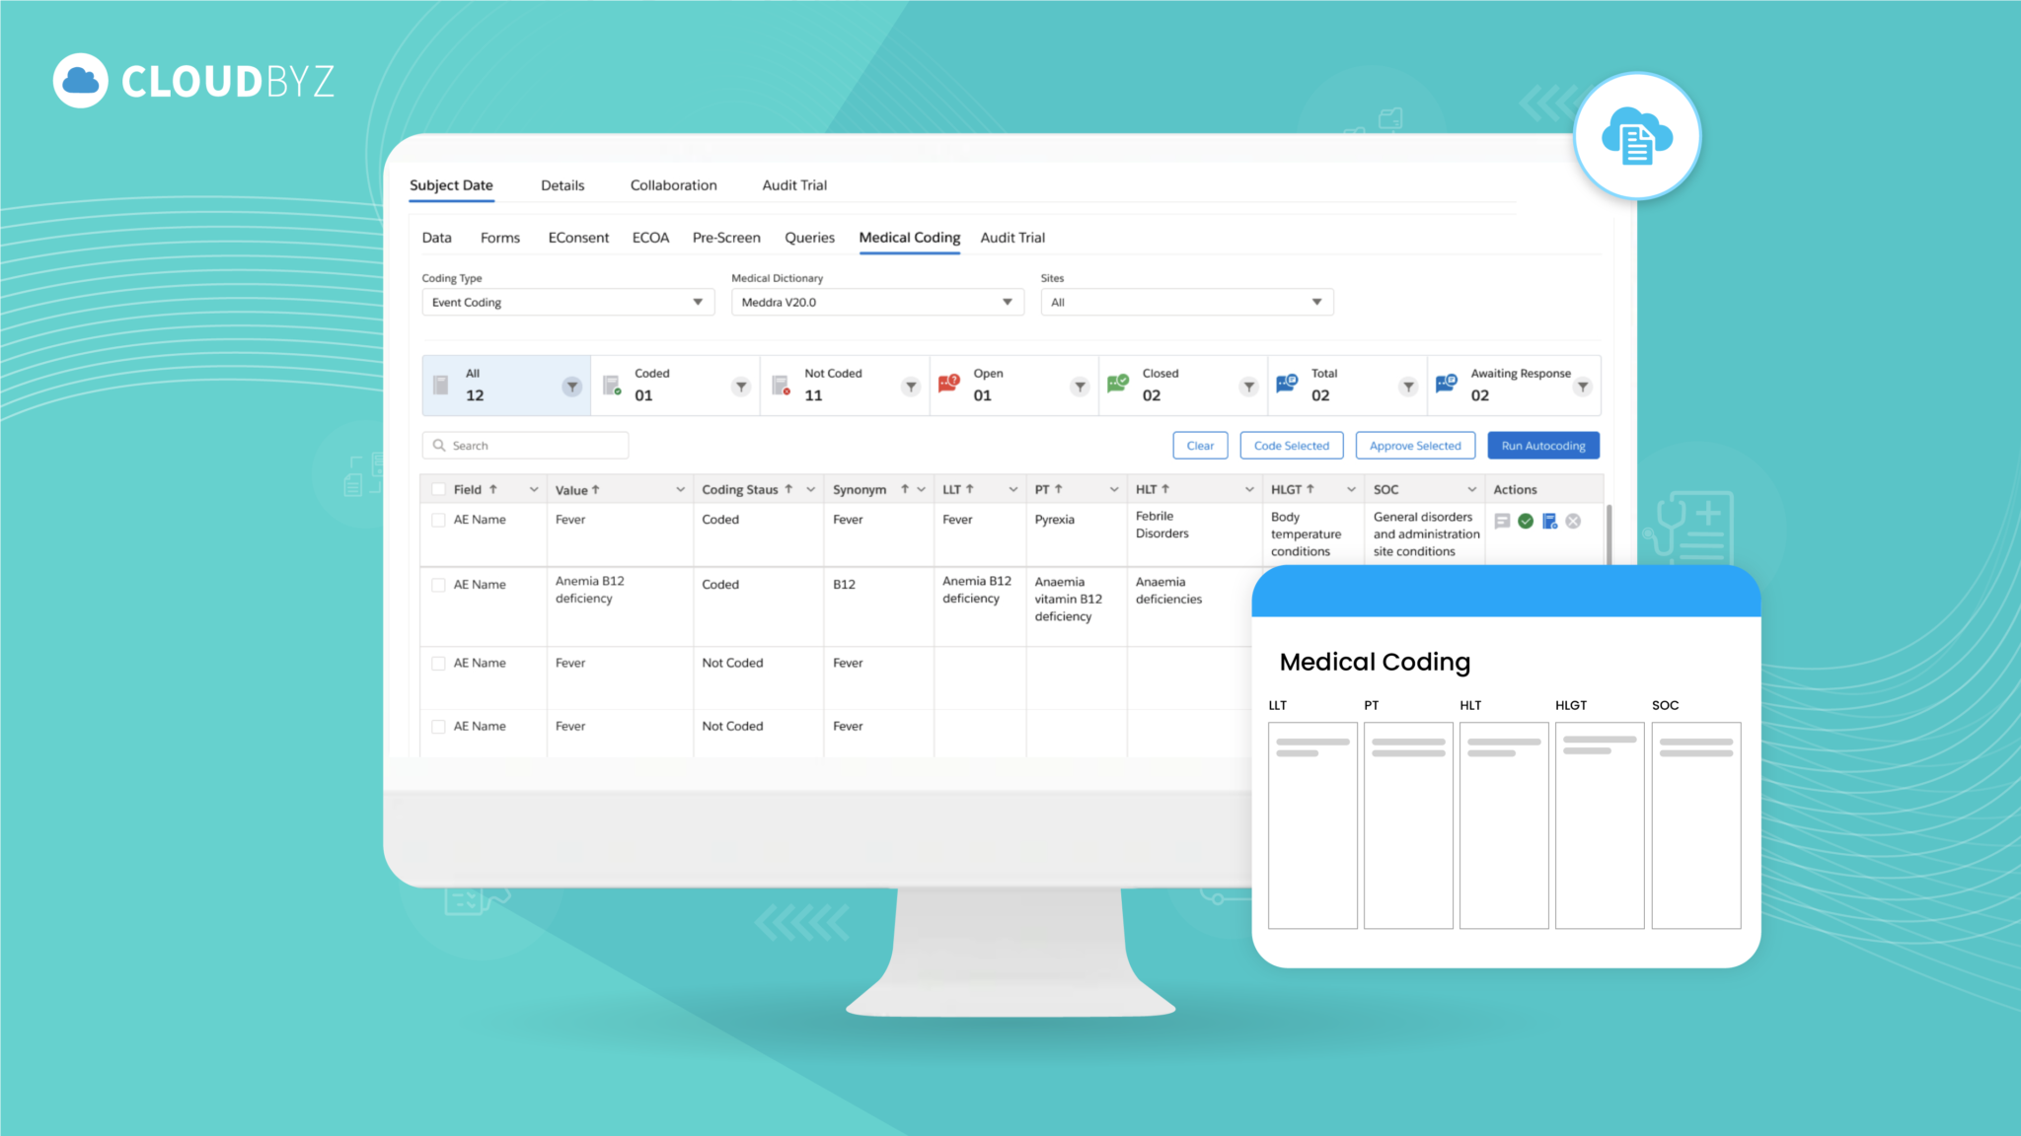Click into the Search input field

[x=533, y=446]
